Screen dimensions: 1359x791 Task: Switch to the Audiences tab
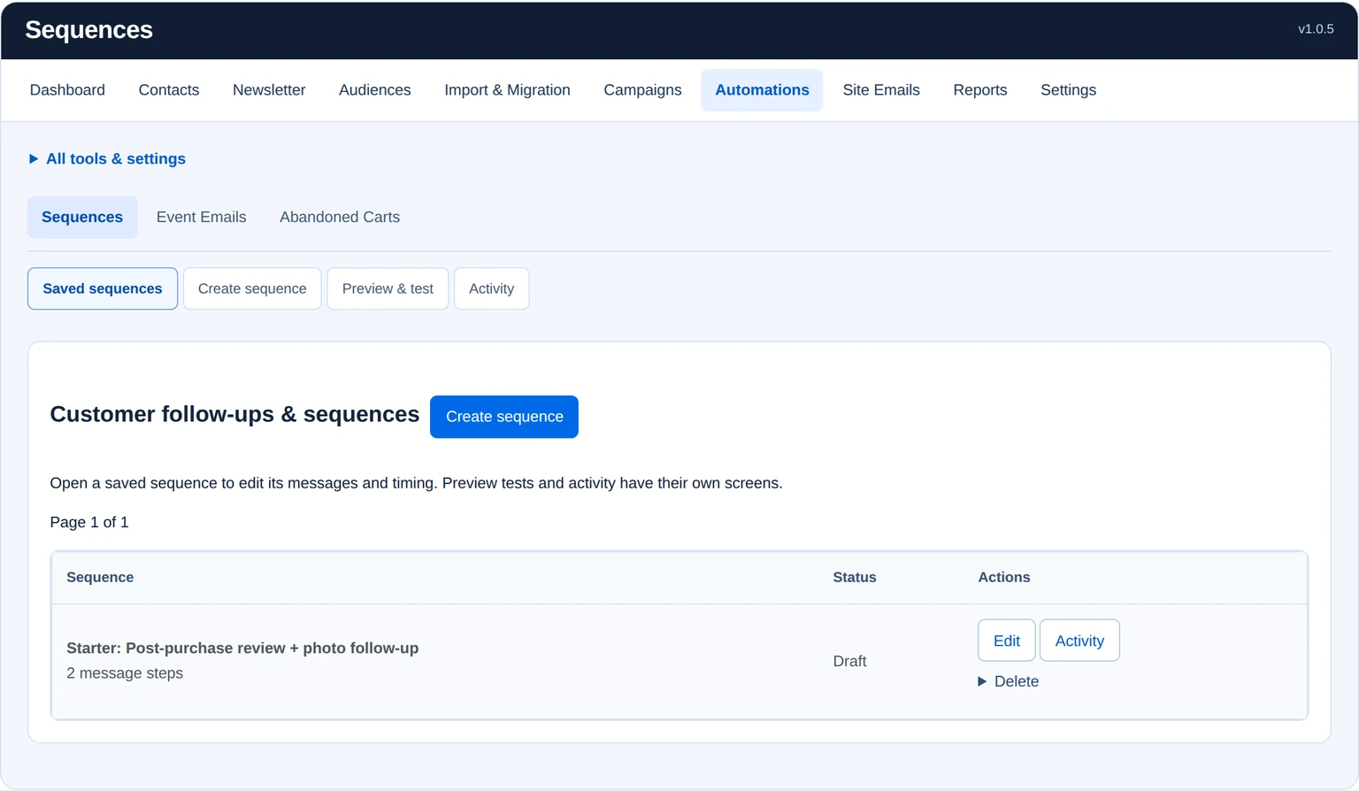point(375,90)
